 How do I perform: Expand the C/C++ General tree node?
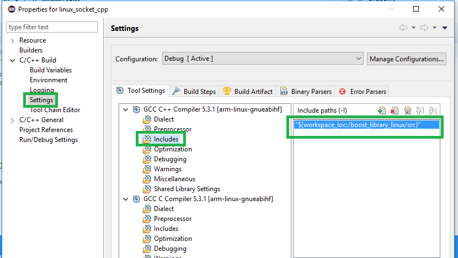[x=13, y=120]
